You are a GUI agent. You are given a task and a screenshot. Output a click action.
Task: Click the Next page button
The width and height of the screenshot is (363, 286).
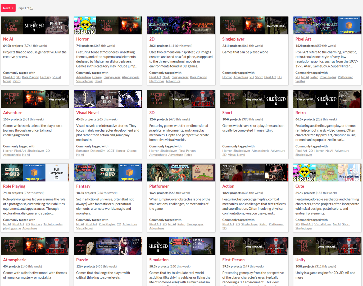click(8, 8)
